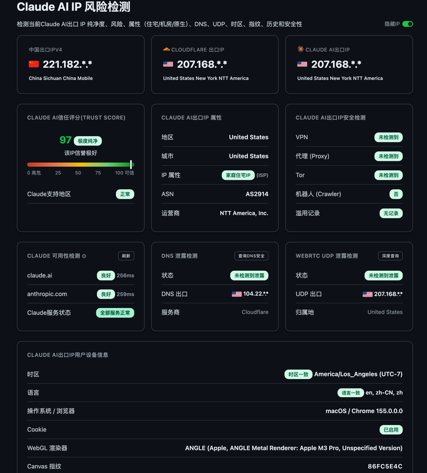Click the 否 badge for 机器人 (Crawler)
Screen dimensions: 427x473
396,195
